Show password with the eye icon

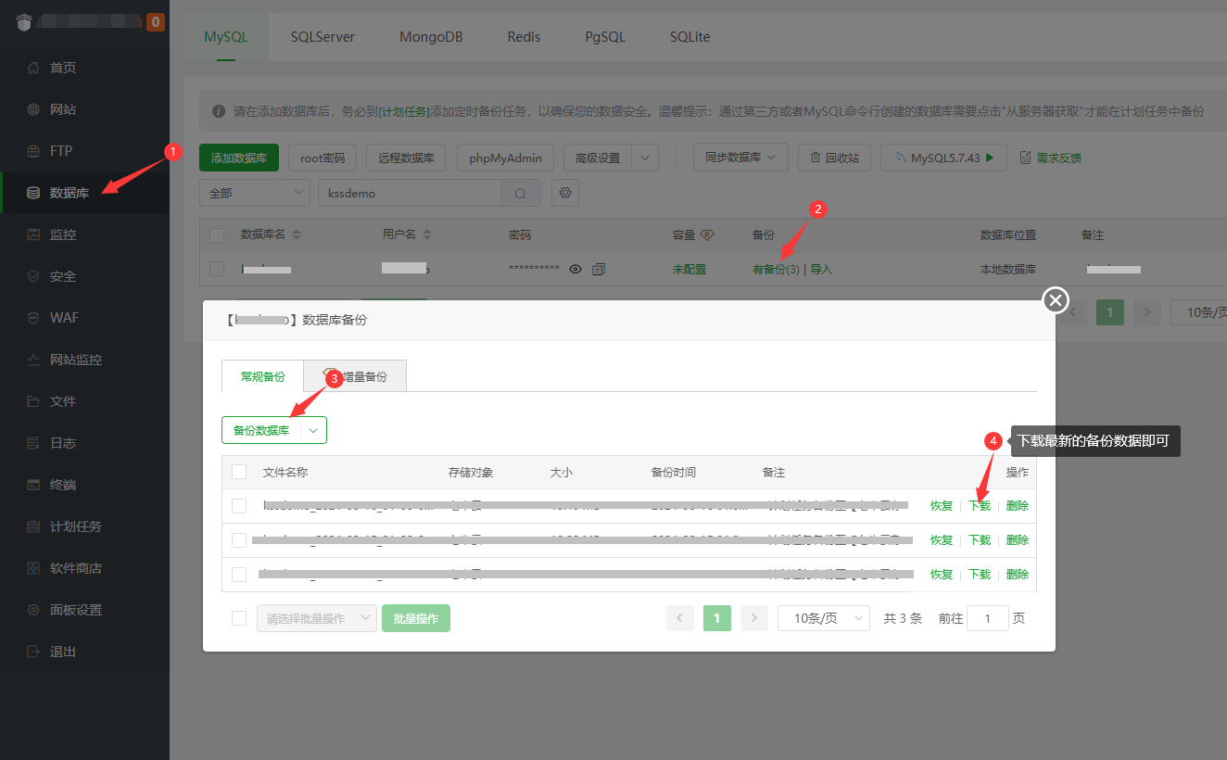576,269
